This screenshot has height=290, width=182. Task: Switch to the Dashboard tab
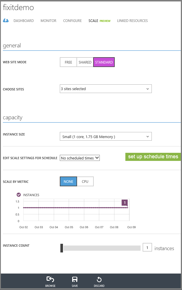pyautogui.click(x=24, y=21)
